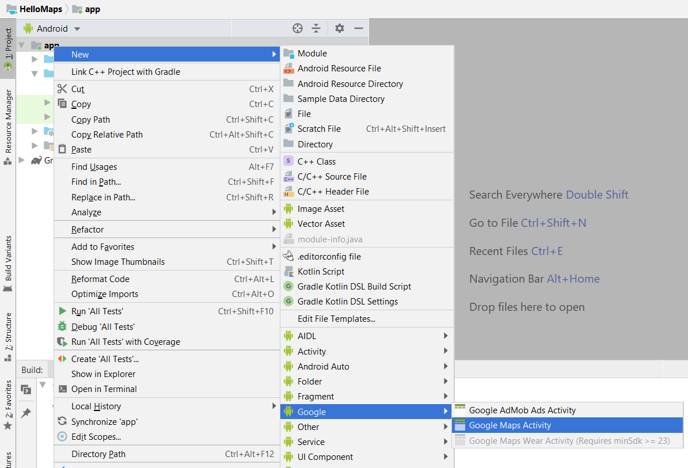Open Project panel settings gear
Screen dimensions: 688x468
pos(340,29)
